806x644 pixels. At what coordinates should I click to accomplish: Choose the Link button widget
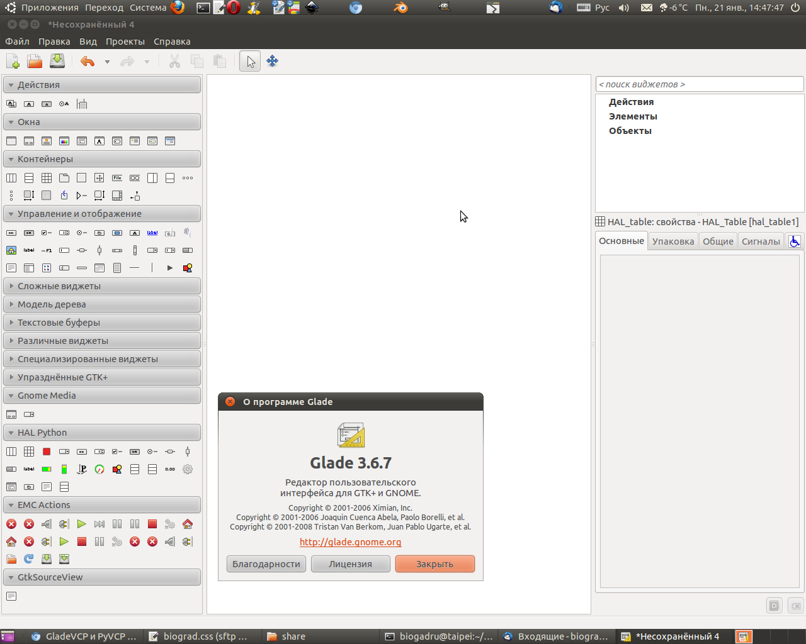[x=152, y=233]
